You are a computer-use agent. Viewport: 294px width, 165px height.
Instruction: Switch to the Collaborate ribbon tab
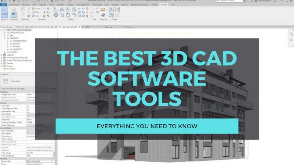click(97, 4)
